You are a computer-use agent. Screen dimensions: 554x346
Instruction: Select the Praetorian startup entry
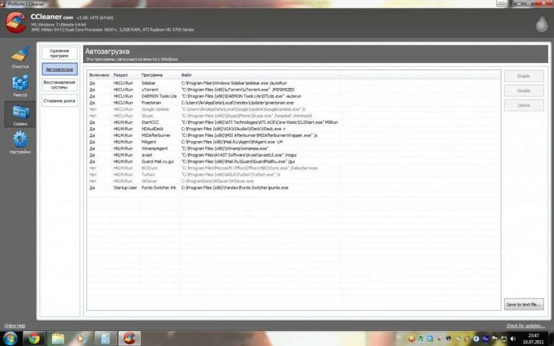tap(294, 103)
